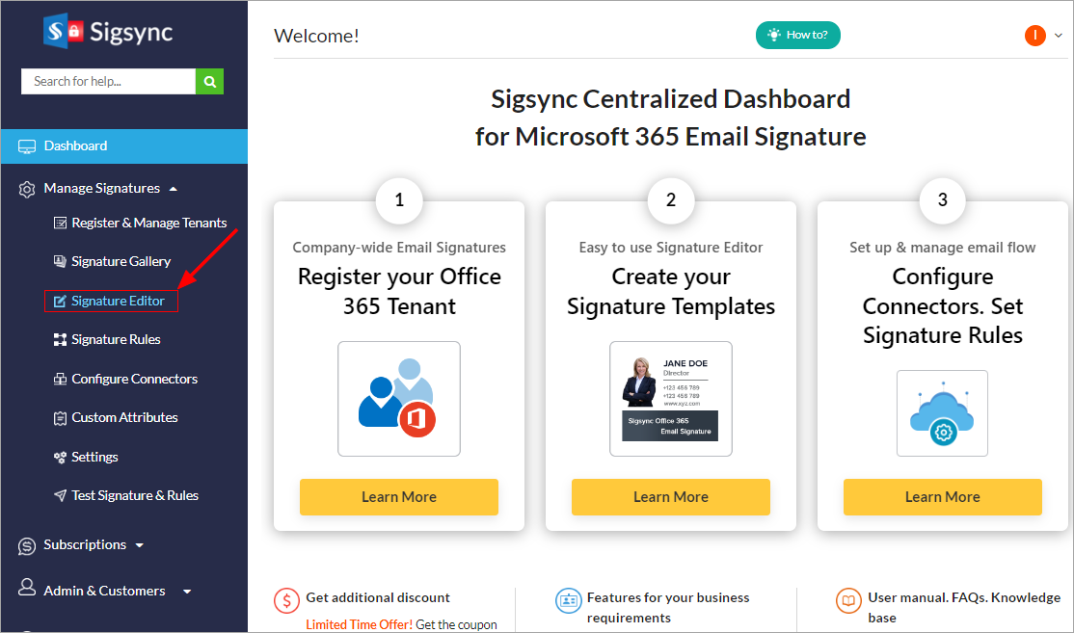Expand the Subscriptions menu
Image resolution: width=1074 pixels, height=633 pixels.
coord(140,545)
